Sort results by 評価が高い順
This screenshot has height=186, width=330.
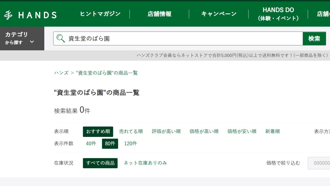(x=166, y=132)
